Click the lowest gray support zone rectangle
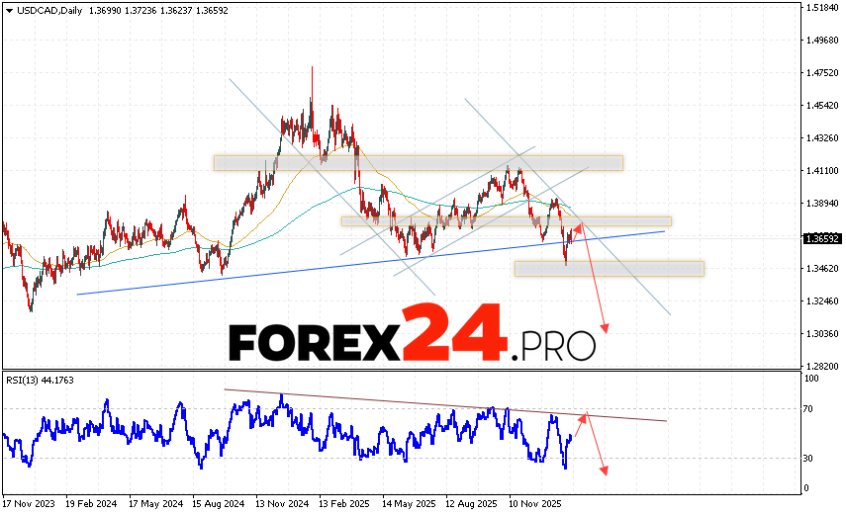 (x=609, y=268)
